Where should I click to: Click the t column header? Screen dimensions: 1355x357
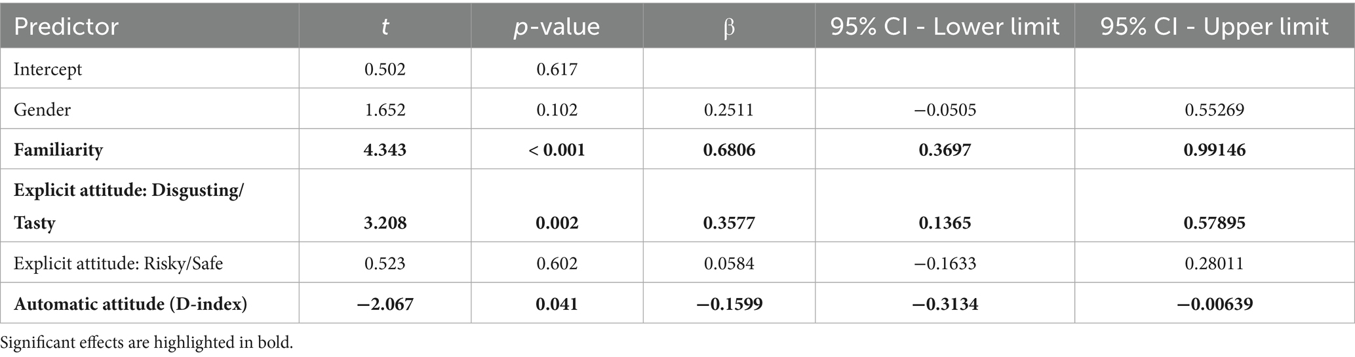[x=385, y=27]
